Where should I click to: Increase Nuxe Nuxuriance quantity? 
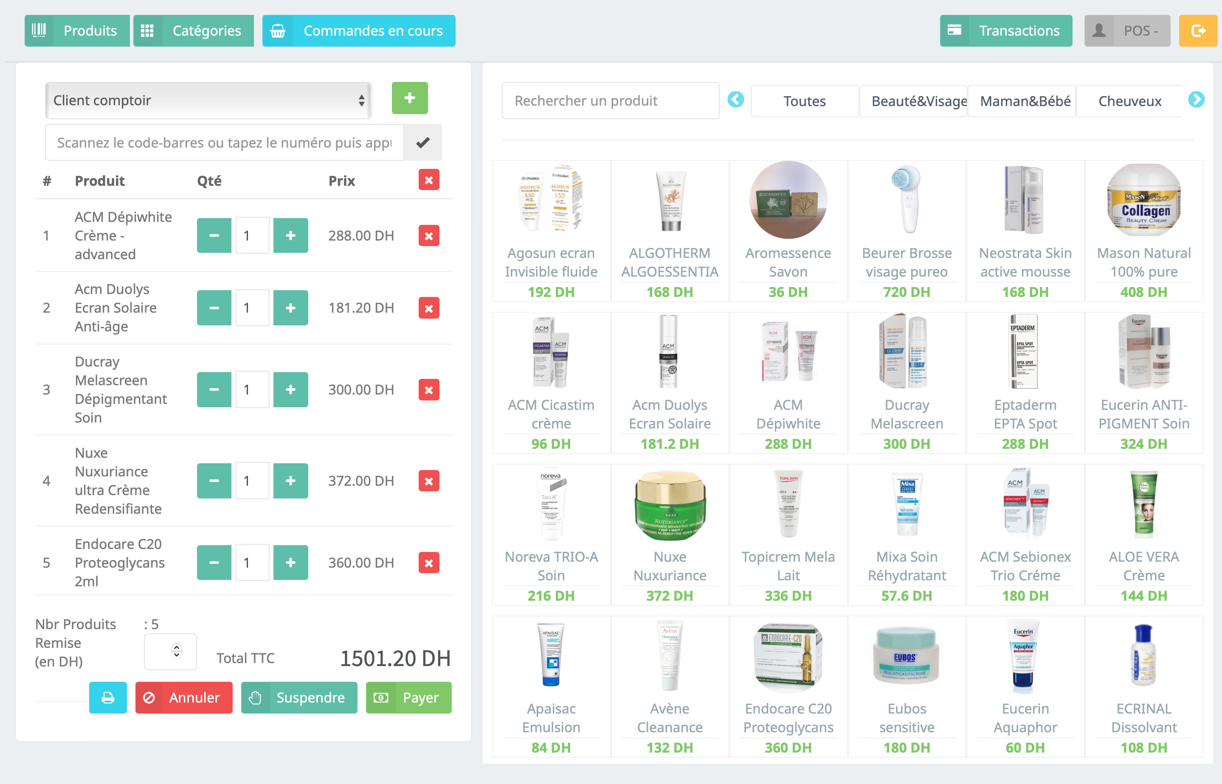[x=290, y=480]
